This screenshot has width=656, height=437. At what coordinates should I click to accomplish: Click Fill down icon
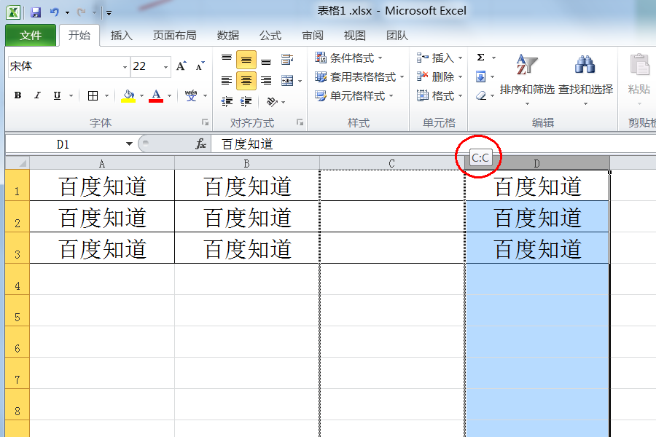(481, 76)
